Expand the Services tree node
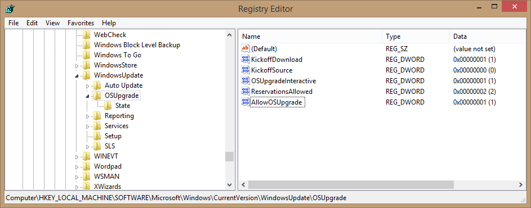 pyautogui.click(x=88, y=126)
